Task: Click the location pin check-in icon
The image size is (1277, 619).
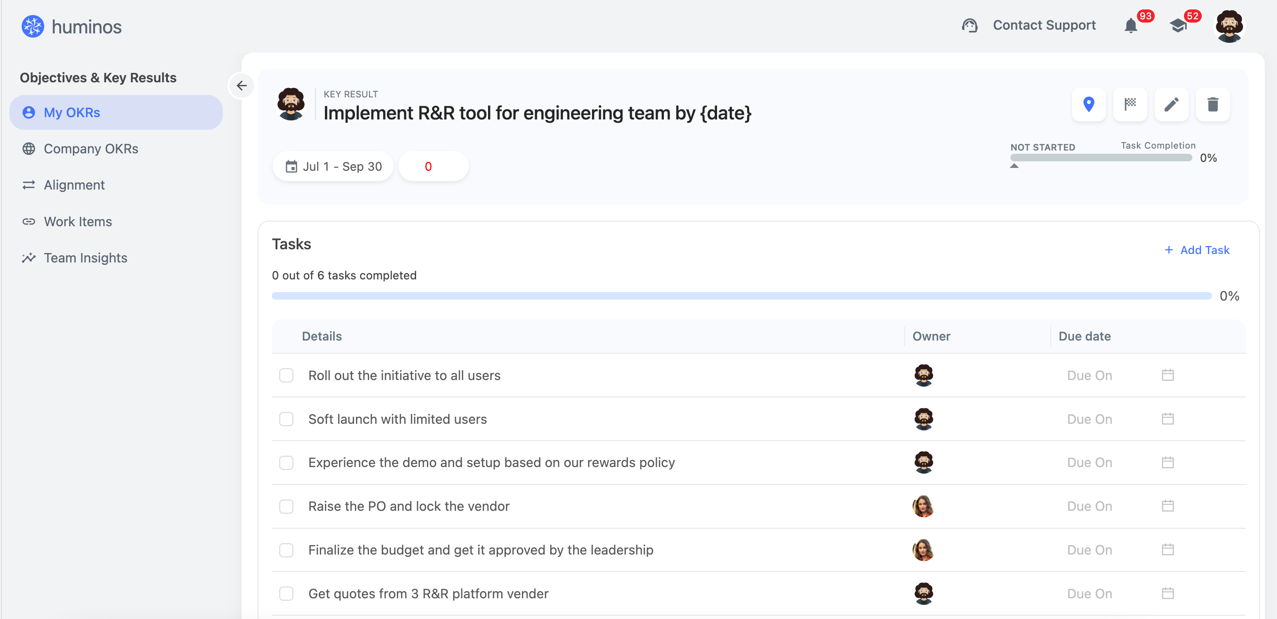Action: click(x=1088, y=104)
